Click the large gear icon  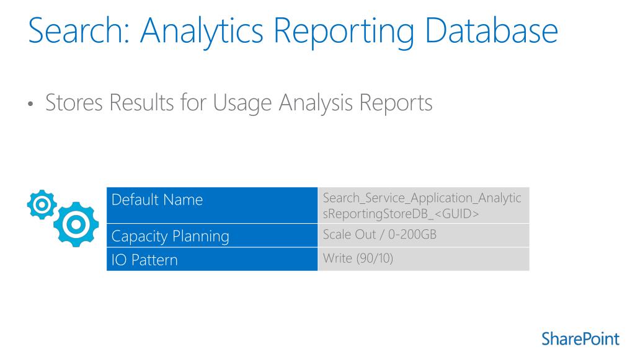click(x=74, y=224)
